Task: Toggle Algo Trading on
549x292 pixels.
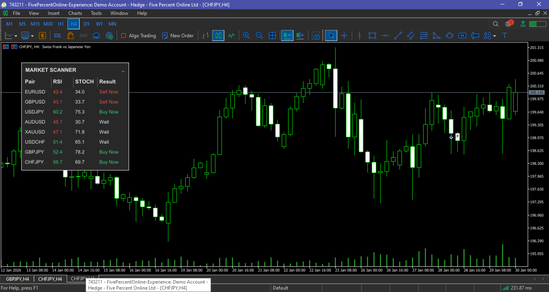Action: click(139, 36)
